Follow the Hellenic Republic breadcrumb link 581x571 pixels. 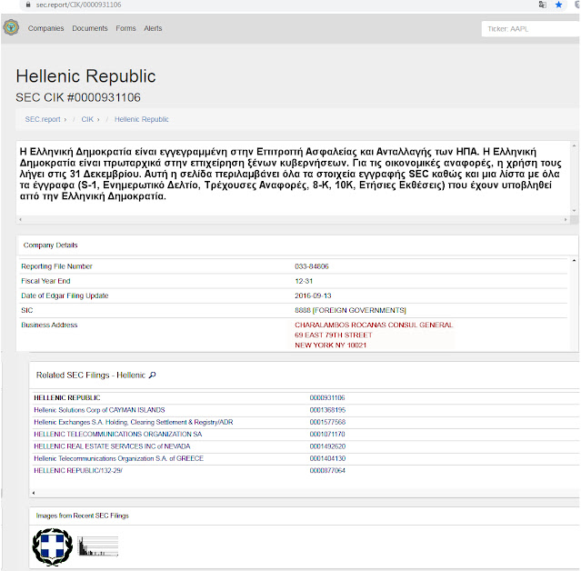(142, 119)
